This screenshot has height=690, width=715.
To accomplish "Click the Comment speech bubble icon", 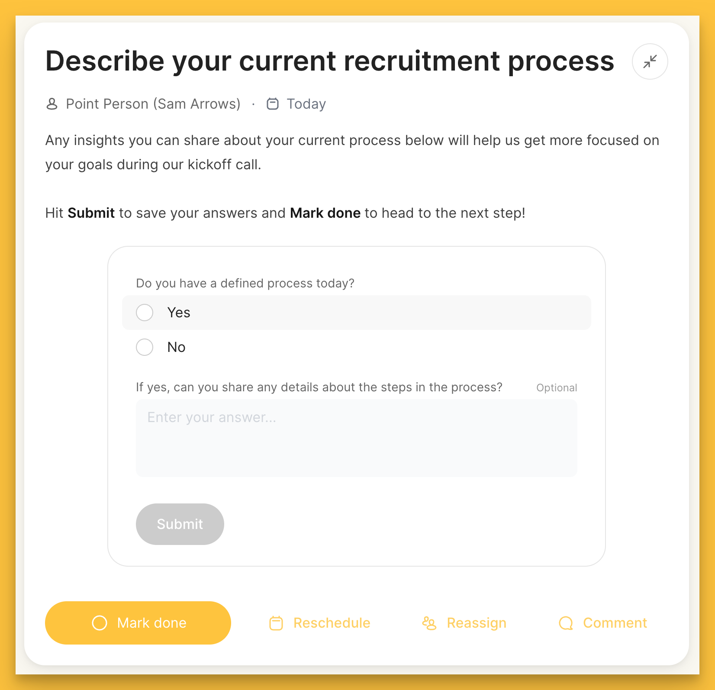I will 566,623.
